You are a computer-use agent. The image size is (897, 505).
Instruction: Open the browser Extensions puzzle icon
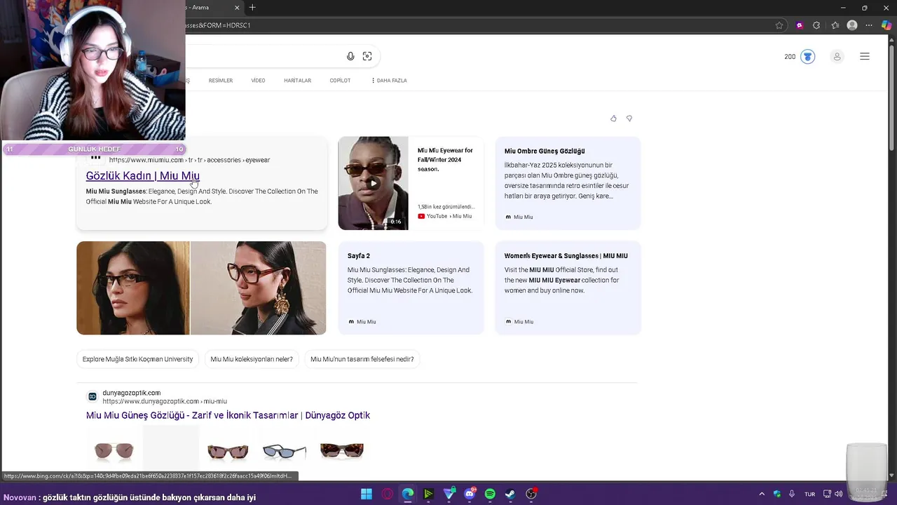[816, 25]
